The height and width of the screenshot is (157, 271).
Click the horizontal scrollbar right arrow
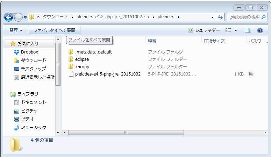(x=265, y=133)
